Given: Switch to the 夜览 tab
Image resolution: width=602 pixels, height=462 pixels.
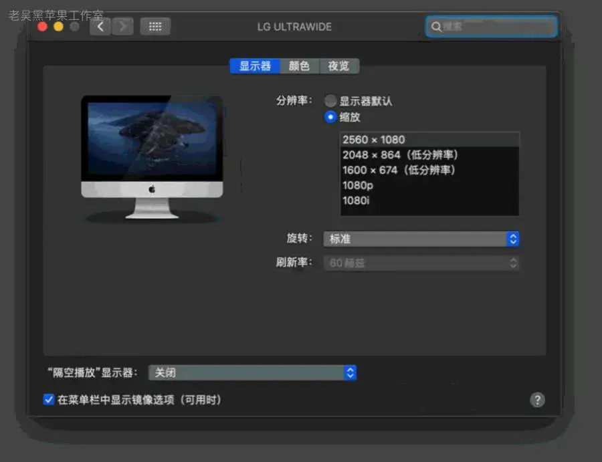Looking at the screenshot, I should pos(339,66).
